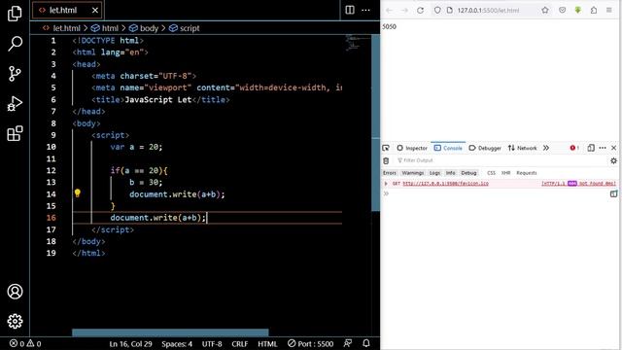Change language mode from HTML
Viewport: 622px width, 350px height.
[x=267, y=343]
